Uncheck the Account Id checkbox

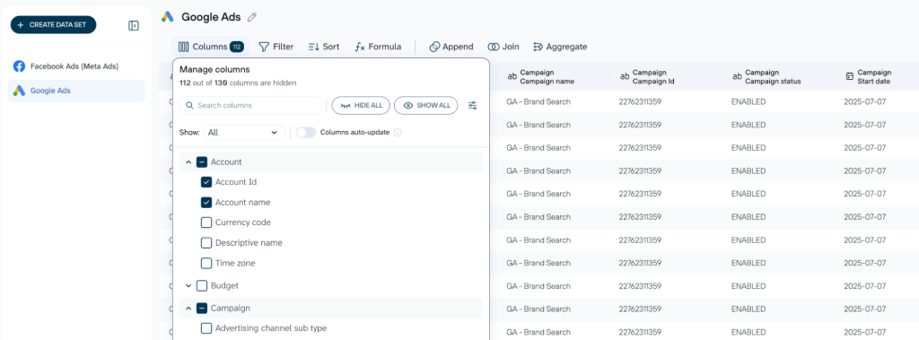point(206,182)
